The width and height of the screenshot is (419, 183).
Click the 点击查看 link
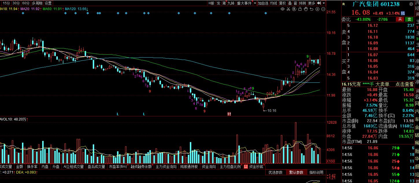pyautogui.click(x=405, y=84)
